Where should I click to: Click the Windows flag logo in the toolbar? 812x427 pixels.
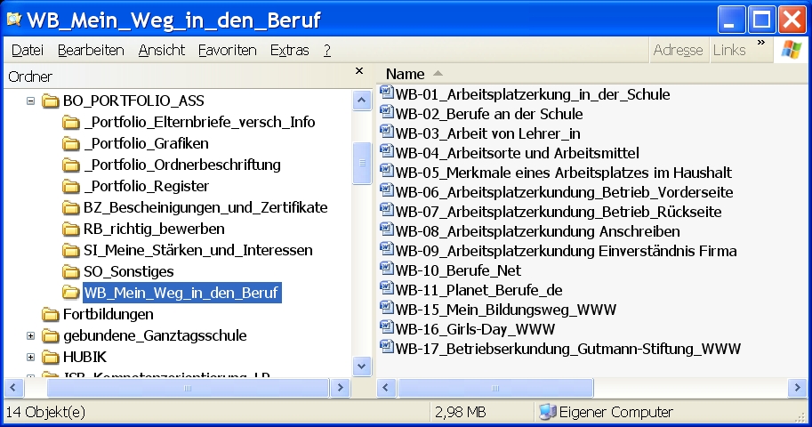791,51
